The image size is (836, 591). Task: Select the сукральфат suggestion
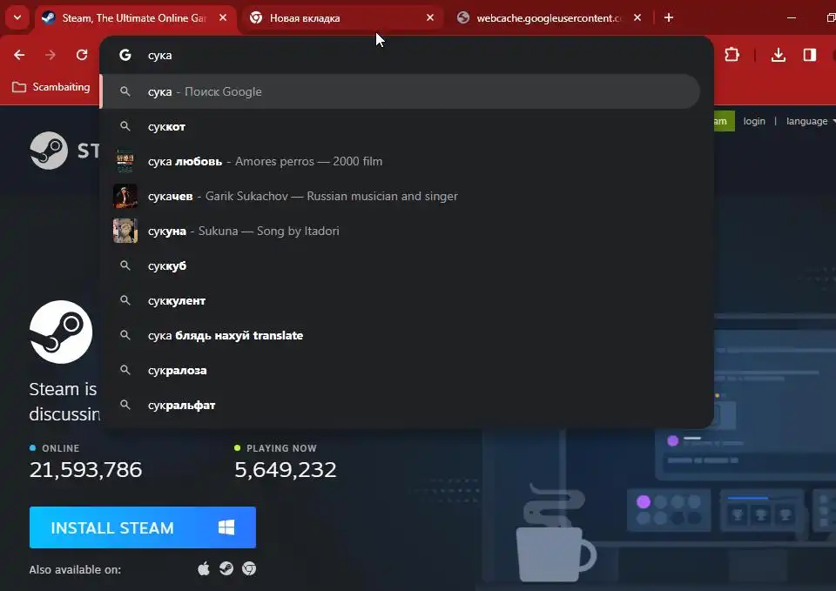(x=400, y=405)
